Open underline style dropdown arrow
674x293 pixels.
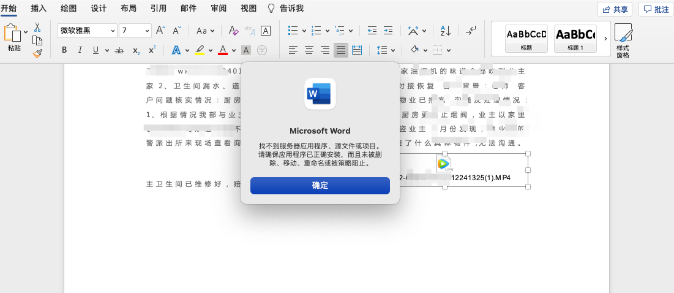tap(107, 51)
